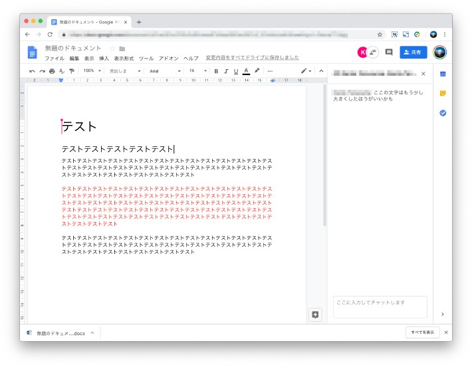This screenshot has height=367, width=472.
Task: Run spell check via the A-checkmark icon
Action: pos(62,71)
